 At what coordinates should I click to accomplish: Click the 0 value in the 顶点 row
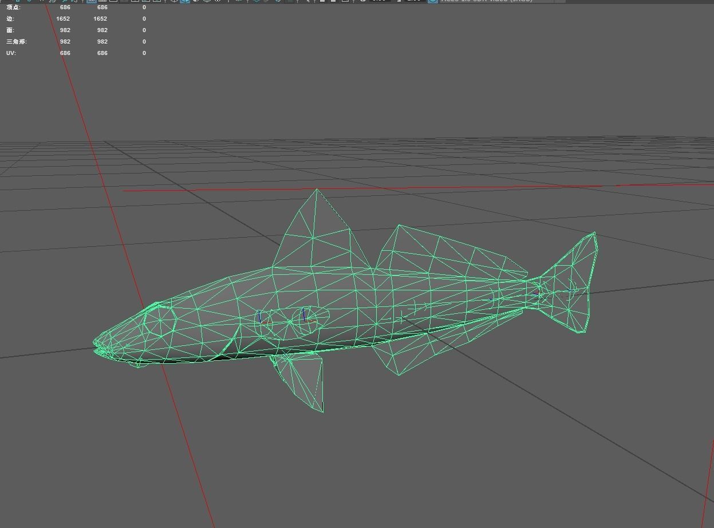(144, 7)
